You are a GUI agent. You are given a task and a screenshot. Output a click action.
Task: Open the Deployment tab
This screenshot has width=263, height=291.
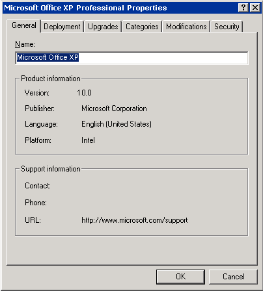[x=62, y=27]
